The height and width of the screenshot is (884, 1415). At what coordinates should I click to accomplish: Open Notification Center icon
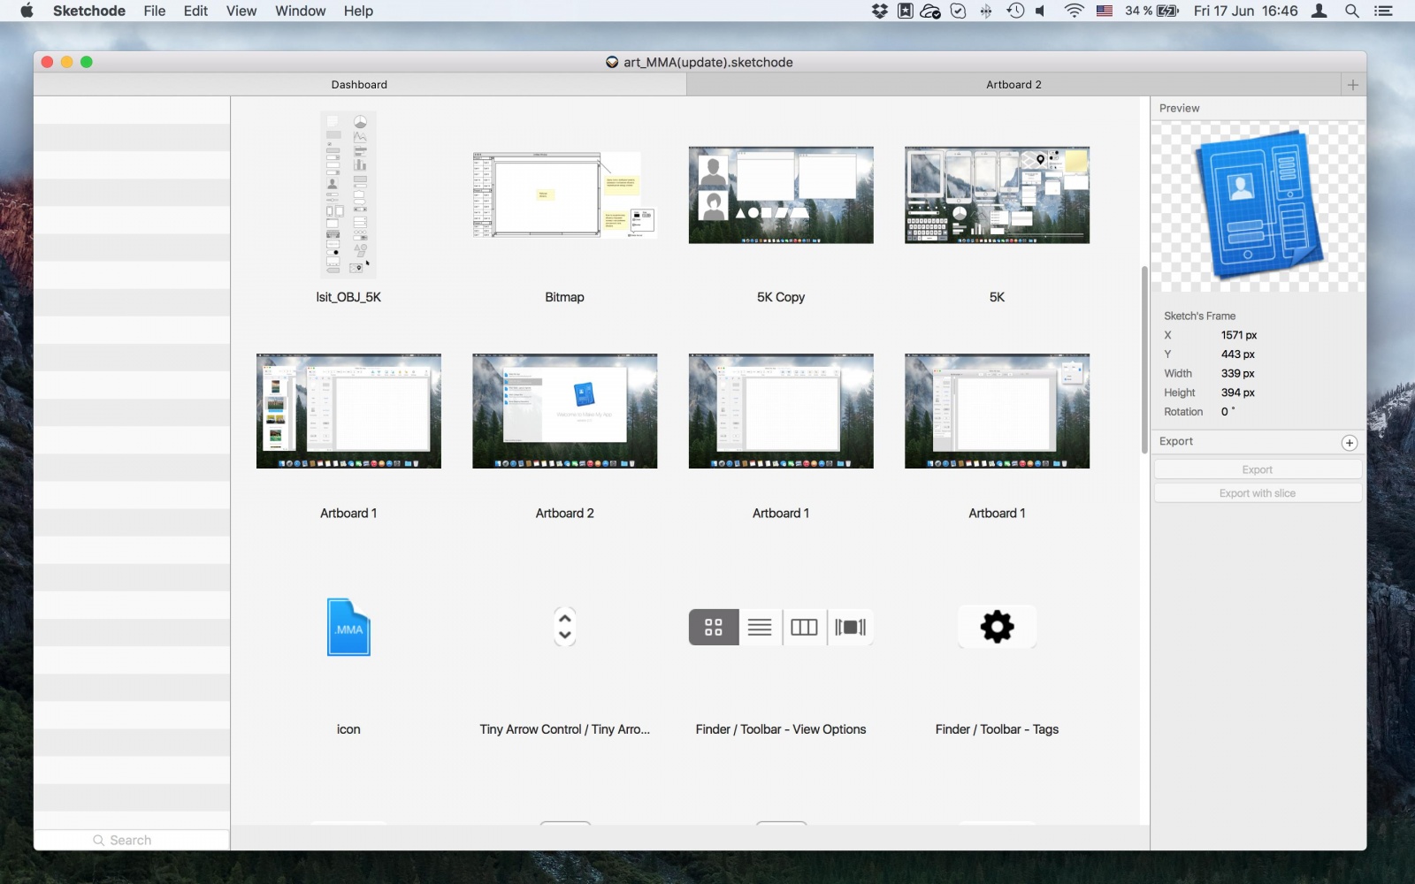(x=1383, y=11)
